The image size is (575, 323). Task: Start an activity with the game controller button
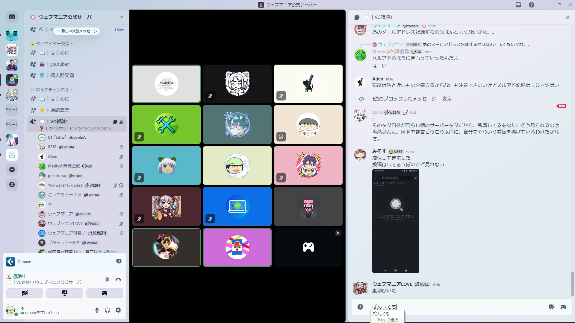point(105,293)
